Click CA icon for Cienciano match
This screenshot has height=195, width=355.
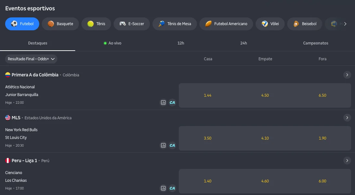pos(172,188)
